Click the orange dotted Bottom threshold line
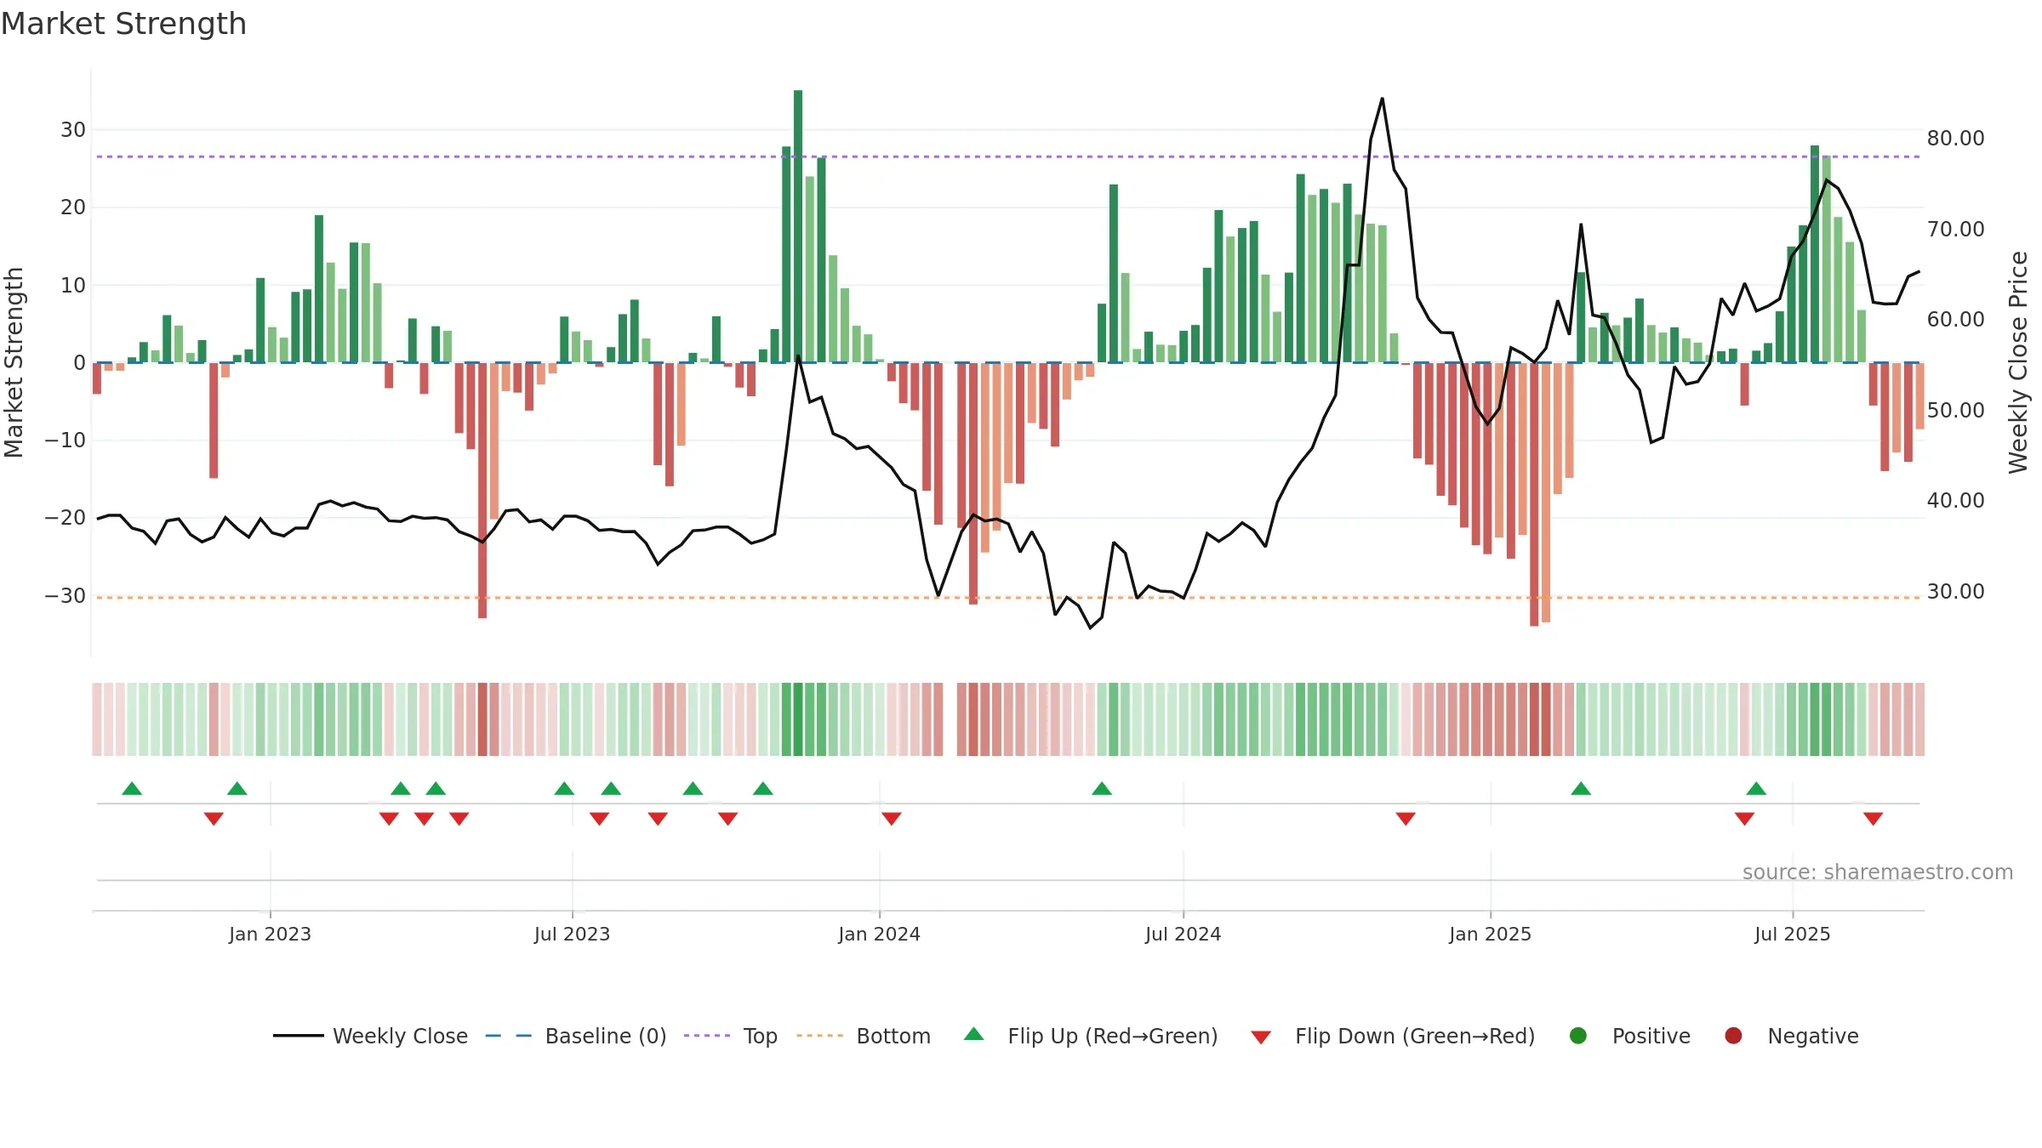 coord(1008,598)
